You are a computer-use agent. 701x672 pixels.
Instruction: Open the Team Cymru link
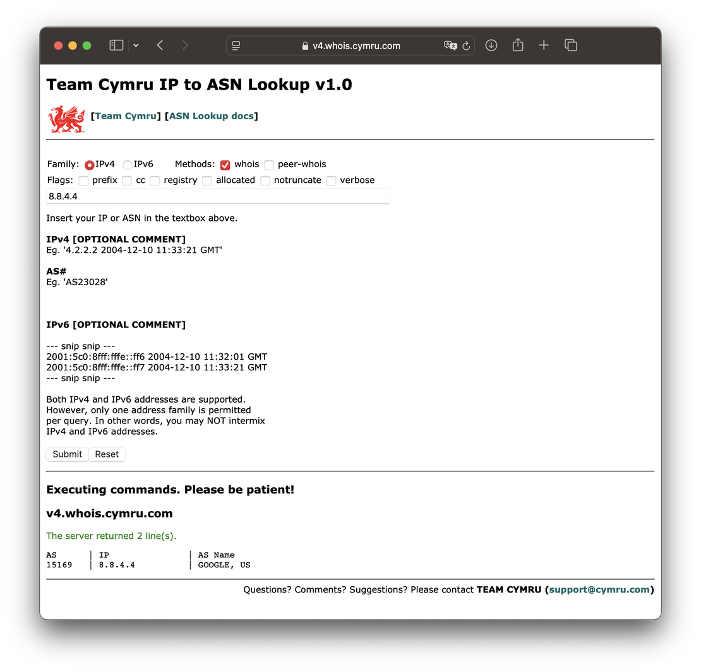click(125, 115)
